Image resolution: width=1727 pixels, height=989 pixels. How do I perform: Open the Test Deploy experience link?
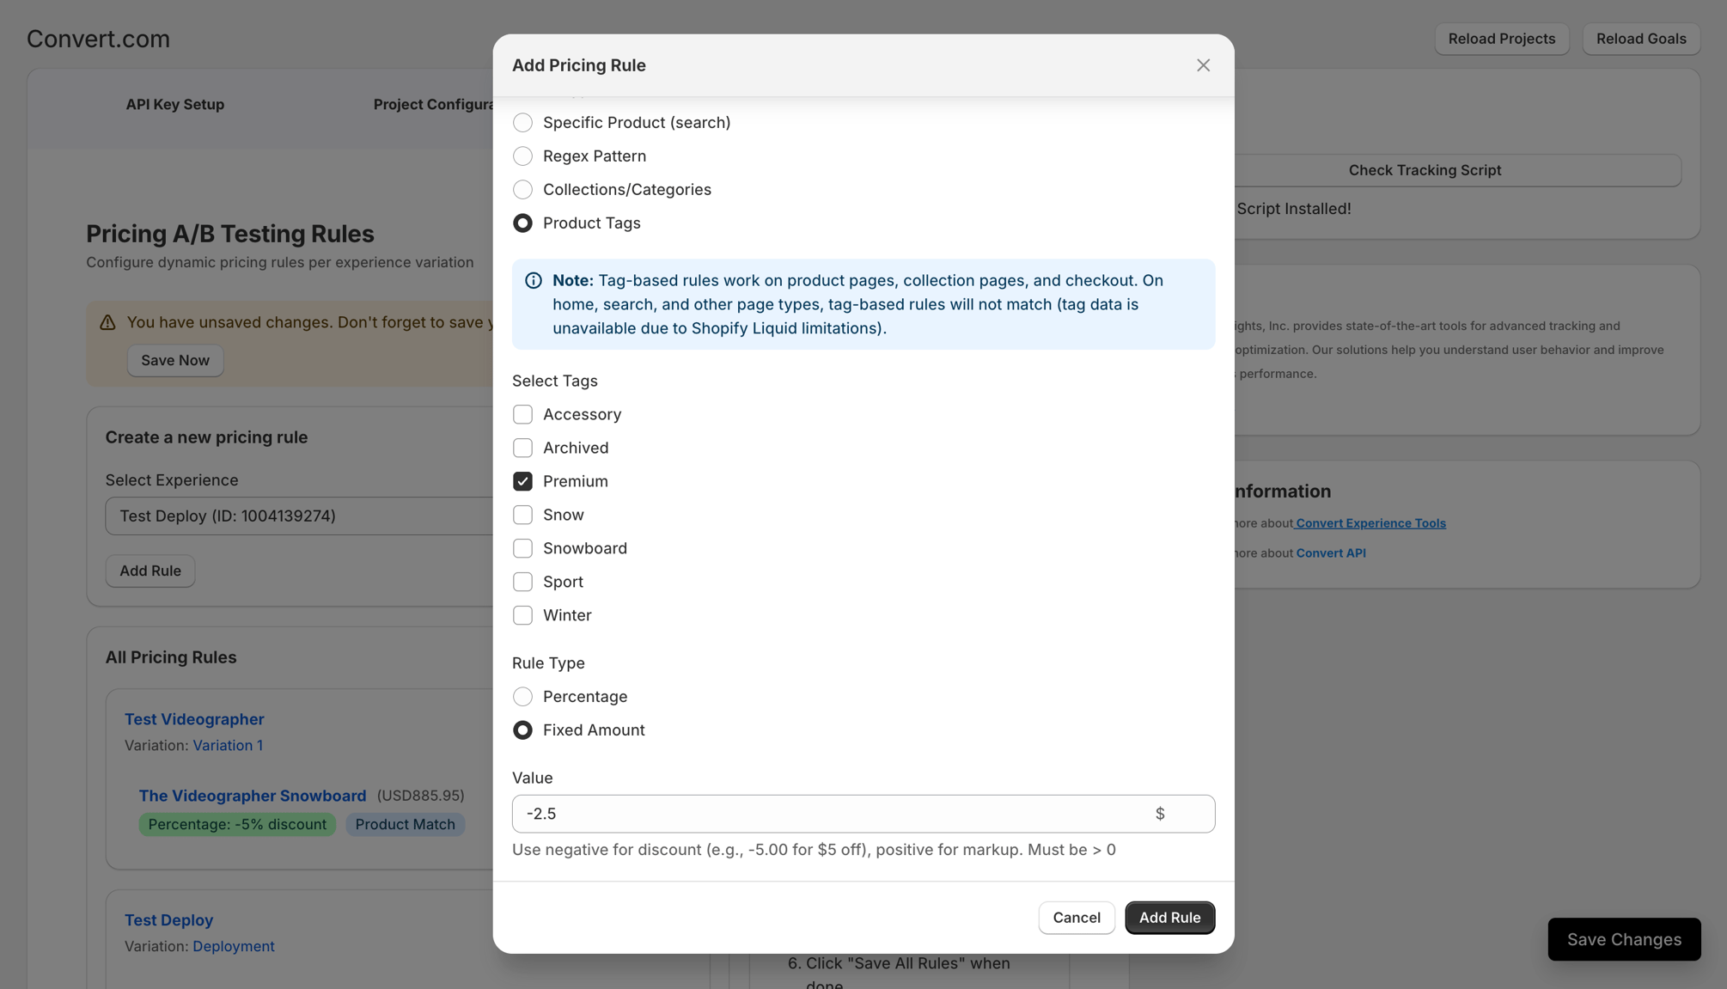pos(169,920)
